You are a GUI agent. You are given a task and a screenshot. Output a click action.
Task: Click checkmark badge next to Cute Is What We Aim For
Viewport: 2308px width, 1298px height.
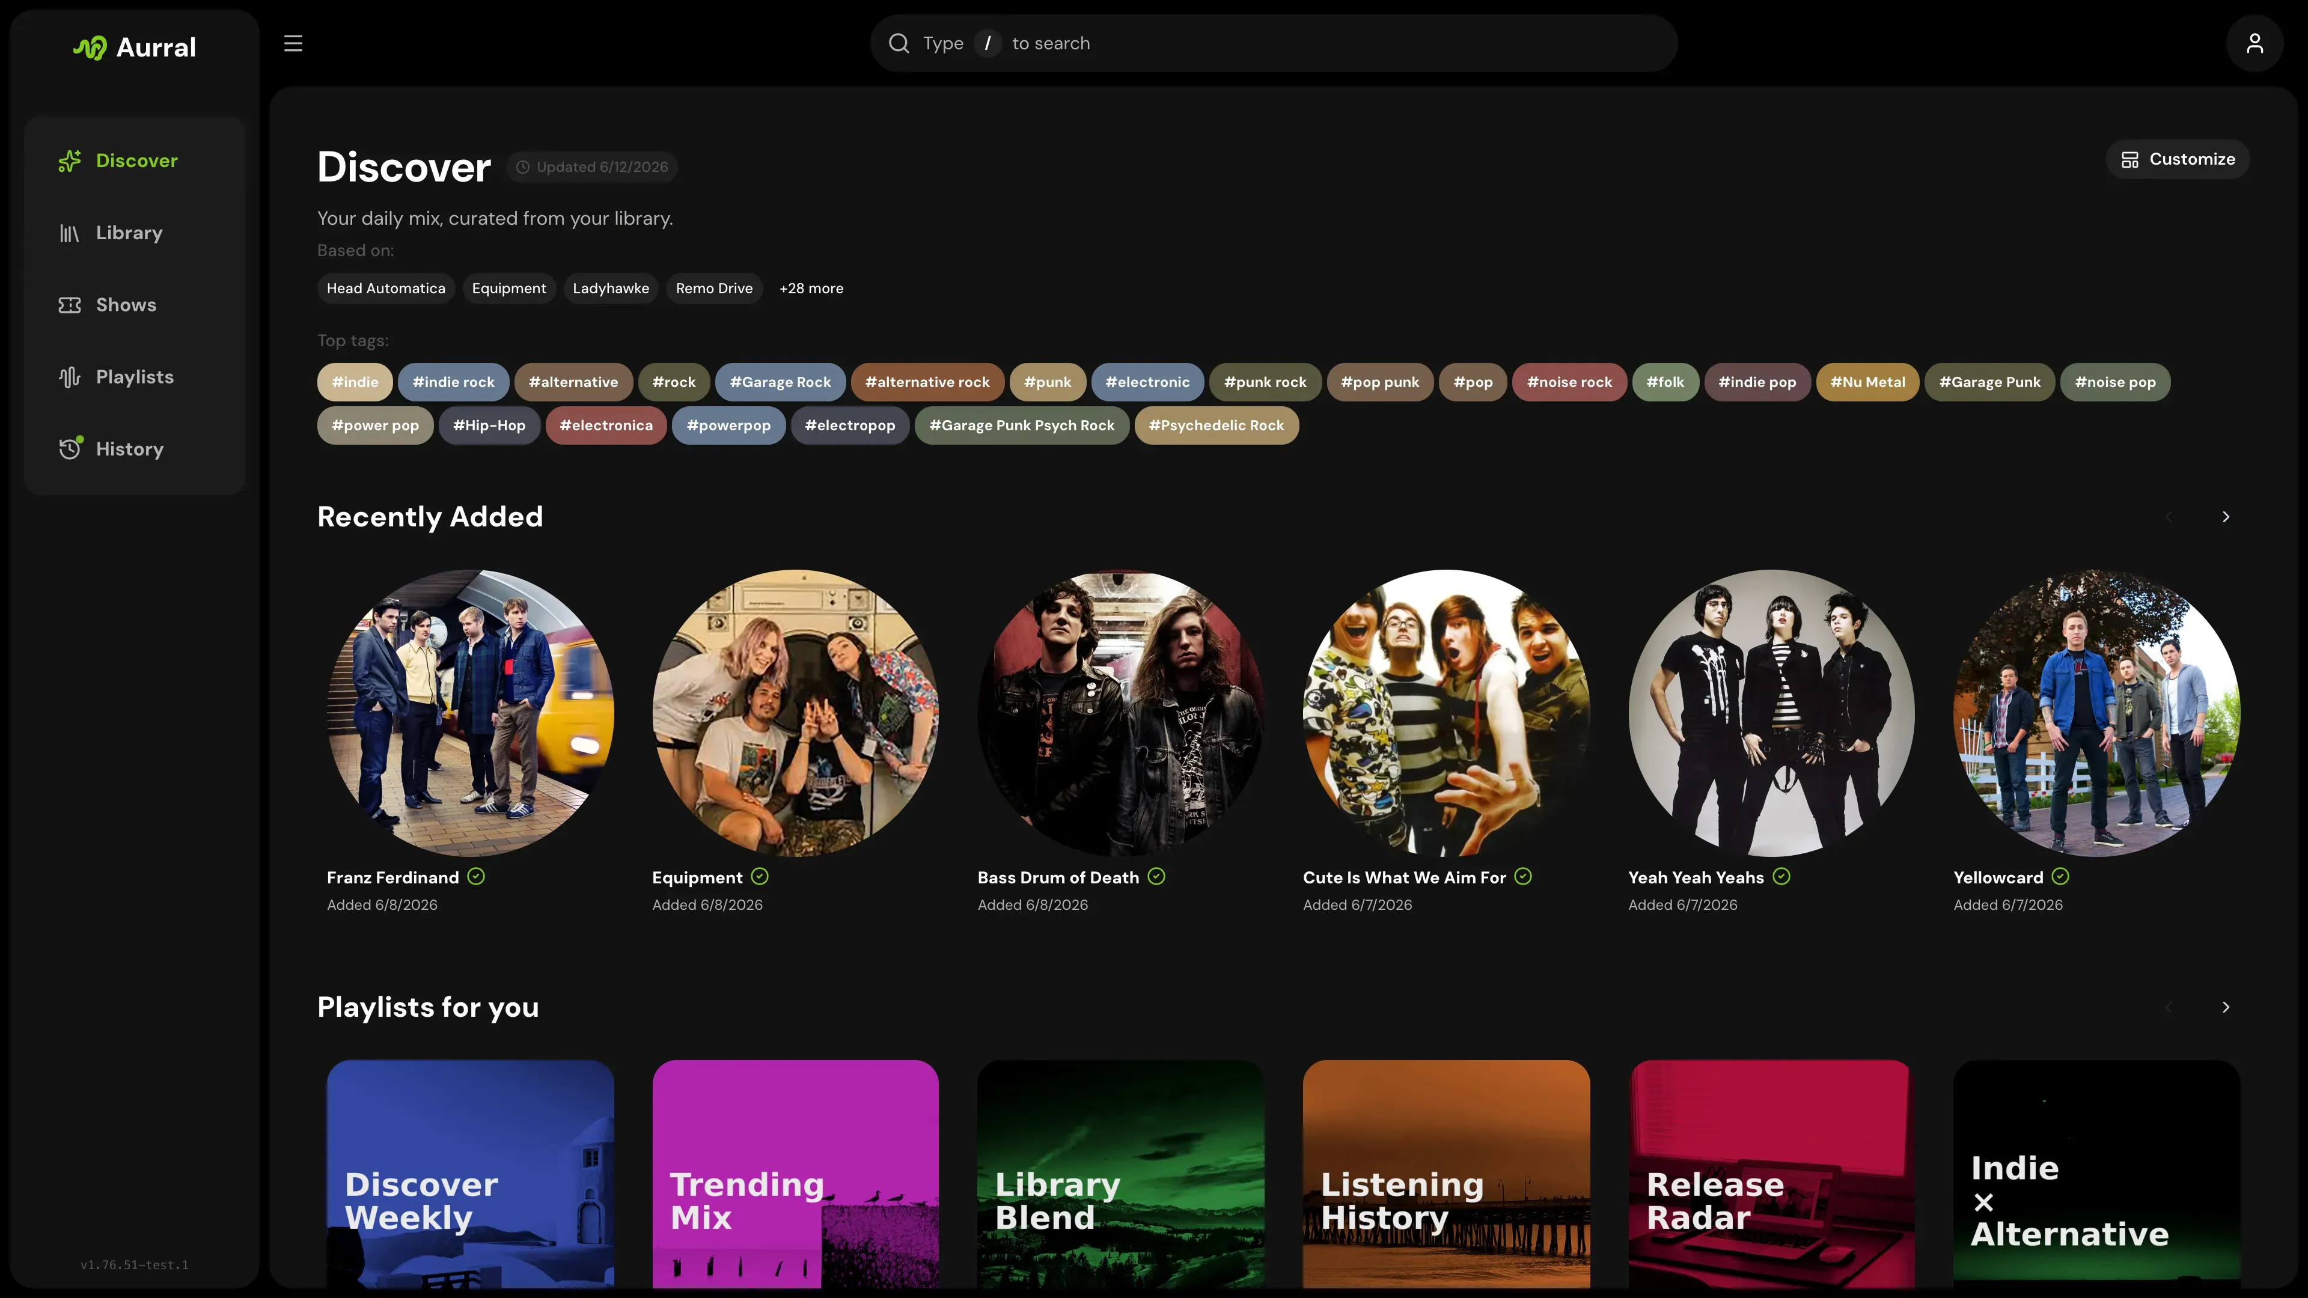[1523, 877]
